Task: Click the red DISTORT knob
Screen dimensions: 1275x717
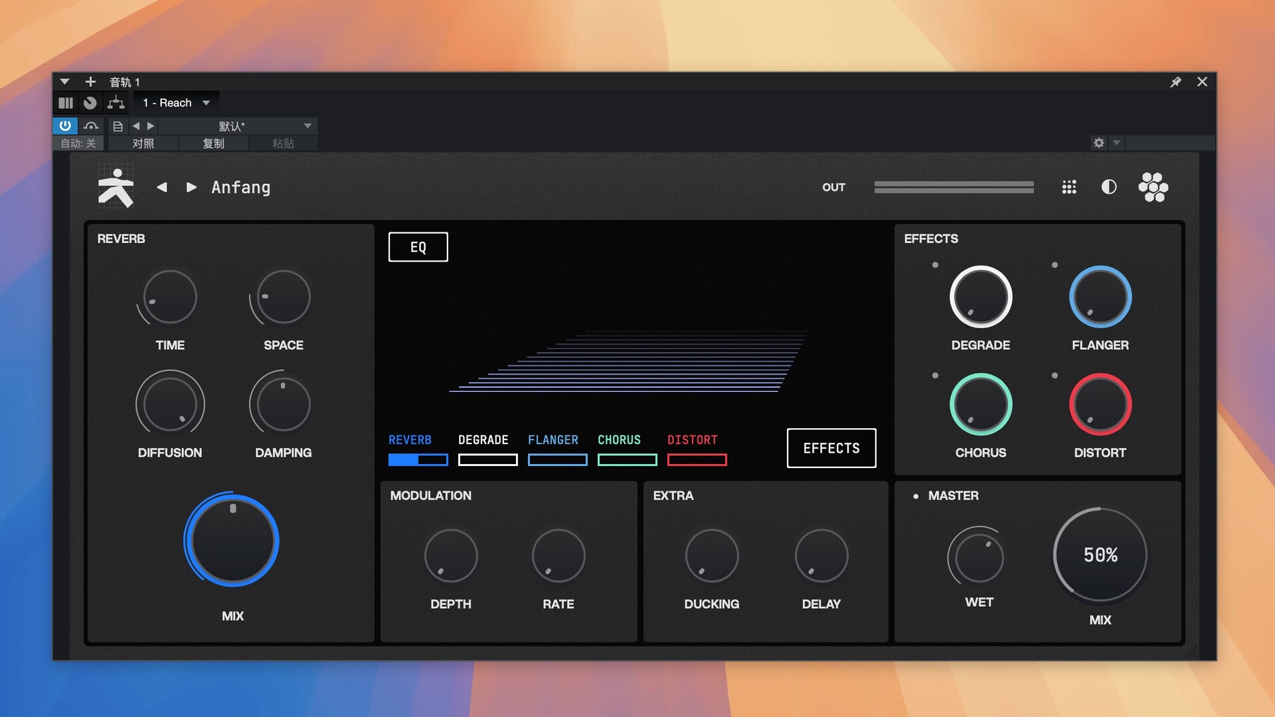Action: pos(1100,404)
